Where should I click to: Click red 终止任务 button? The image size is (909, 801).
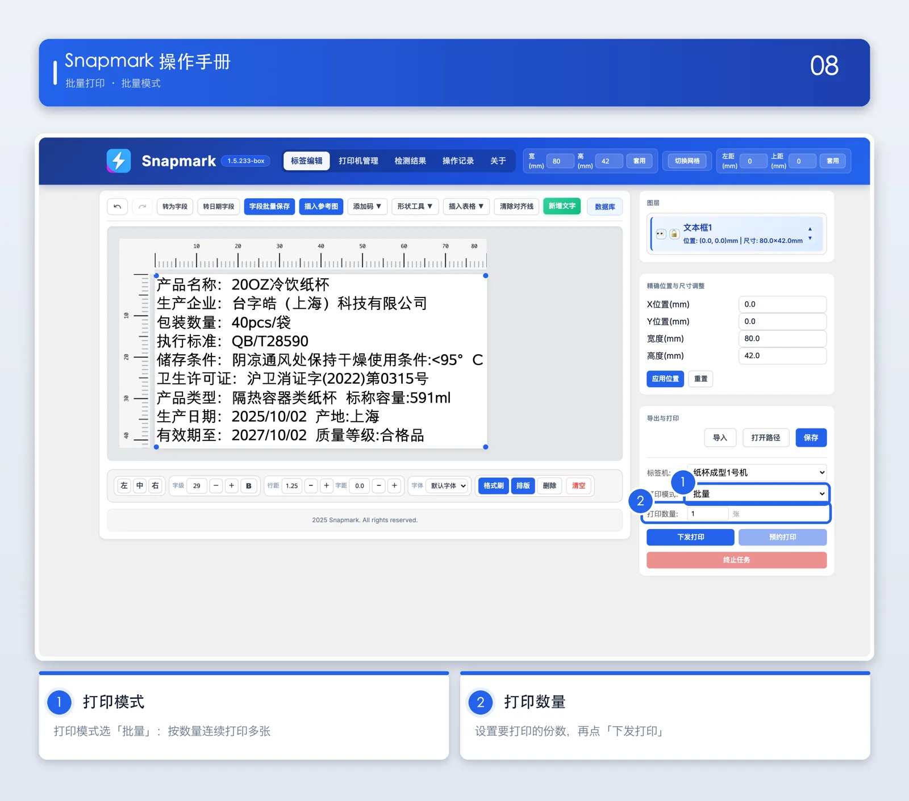click(737, 560)
